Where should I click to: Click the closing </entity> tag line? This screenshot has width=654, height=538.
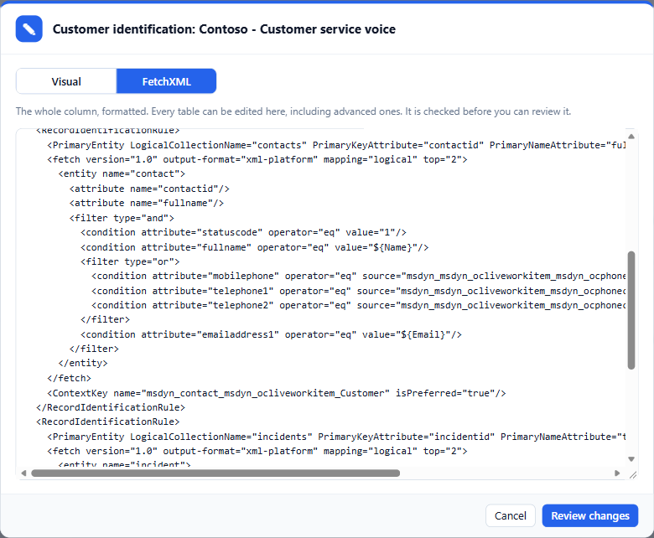[83, 363]
